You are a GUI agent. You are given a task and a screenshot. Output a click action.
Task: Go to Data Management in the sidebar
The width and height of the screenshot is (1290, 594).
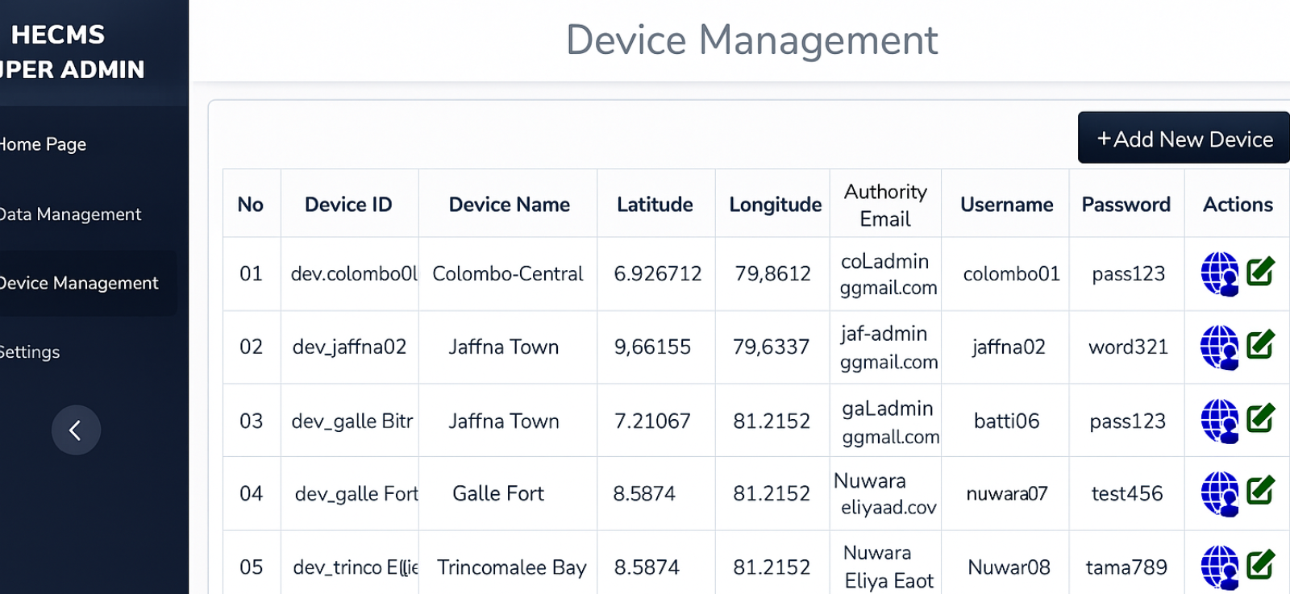click(70, 214)
